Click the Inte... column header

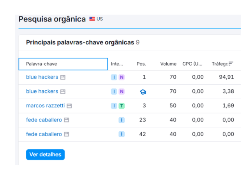click(x=117, y=64)
